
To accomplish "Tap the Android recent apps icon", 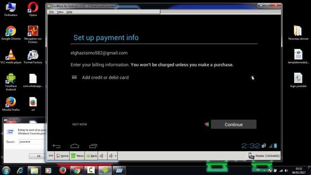I will (93, 146).
